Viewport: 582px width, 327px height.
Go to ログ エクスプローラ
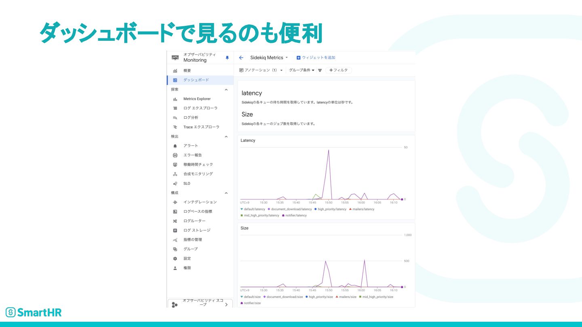click(200, 108)
